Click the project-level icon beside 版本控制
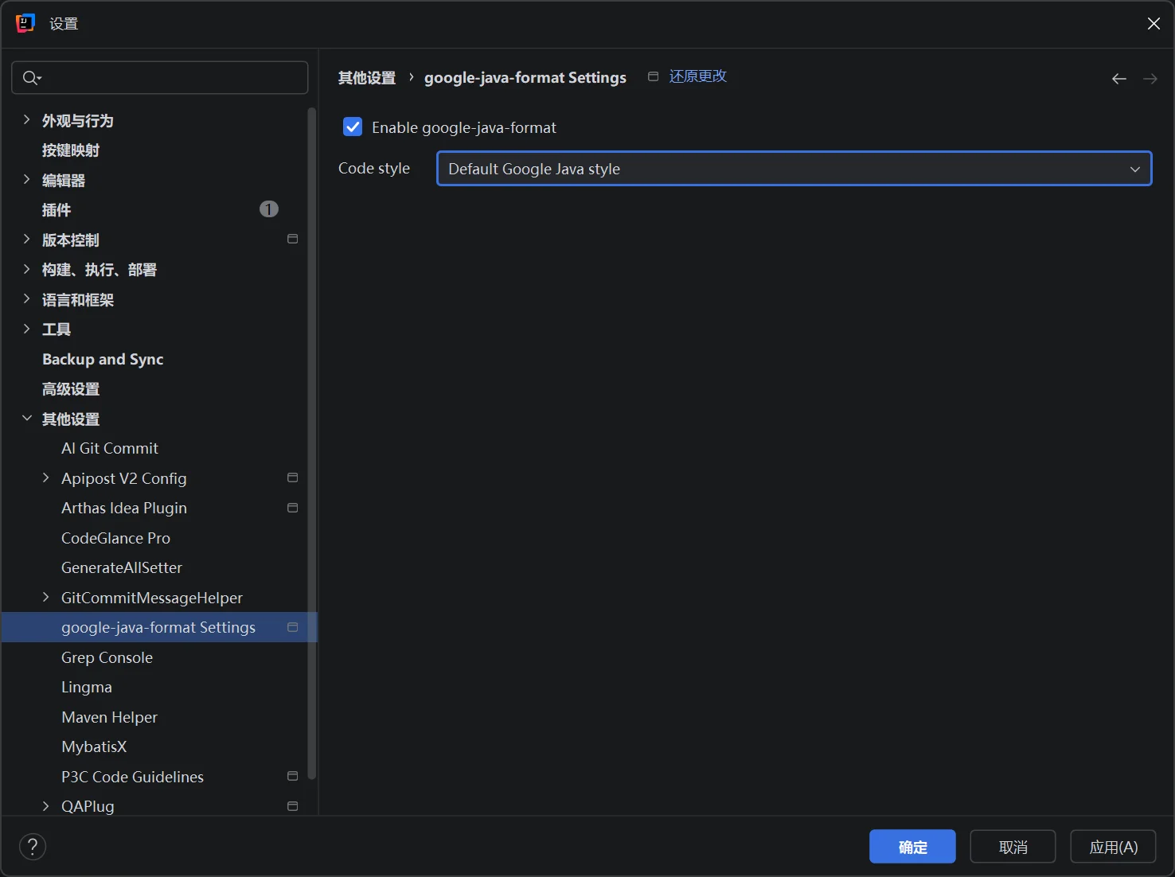1175x877 pixels. 292,240
